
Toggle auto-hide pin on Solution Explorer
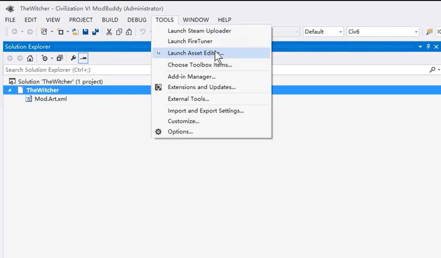coord(428,47)
